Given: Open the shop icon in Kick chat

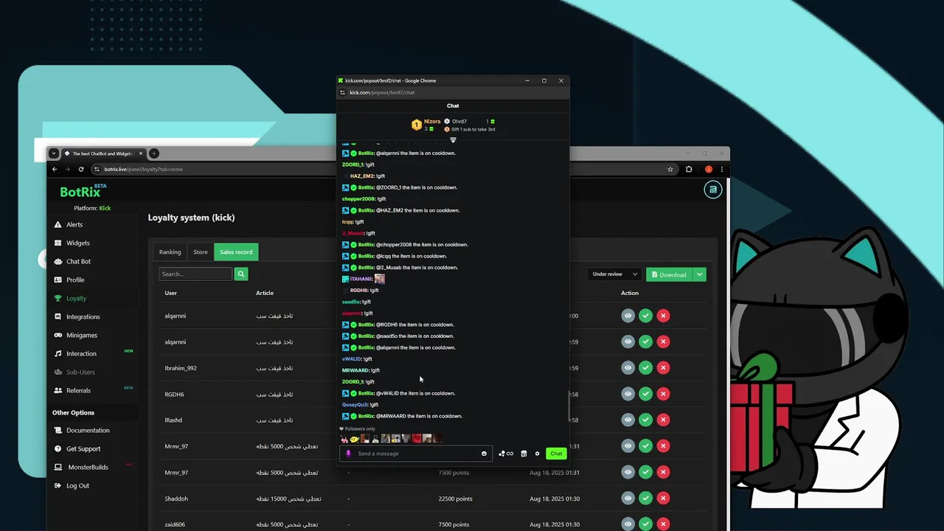Looking at the screenshot, I should click(524, 454).
